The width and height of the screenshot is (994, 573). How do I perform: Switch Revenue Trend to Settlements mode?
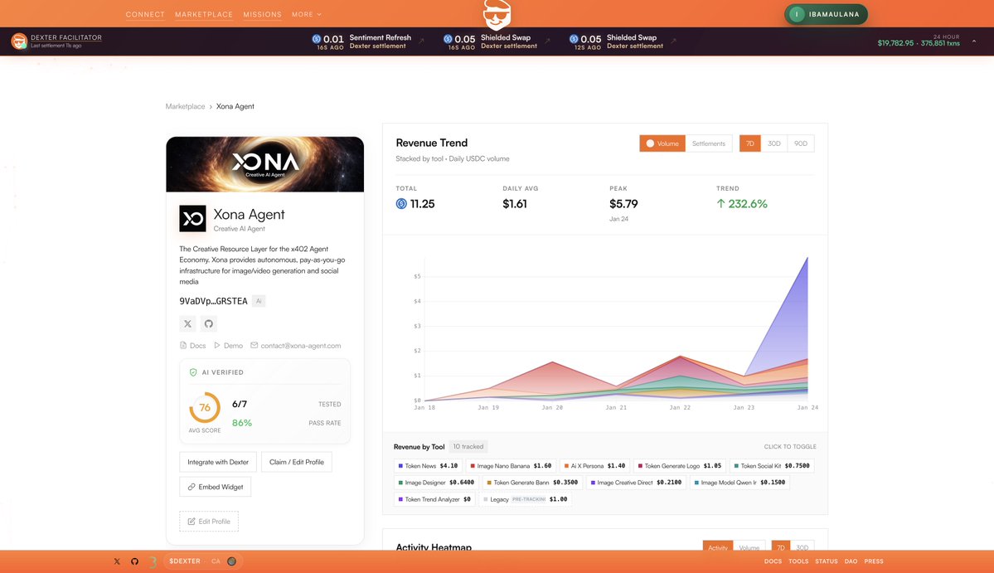(708, 143)
